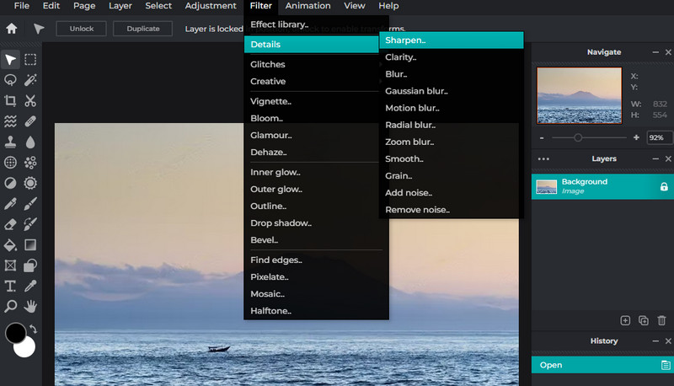Choose Gaussian blur from Details submenu
Viewport: 674px width, 386px height.
[x=416, y=91]
